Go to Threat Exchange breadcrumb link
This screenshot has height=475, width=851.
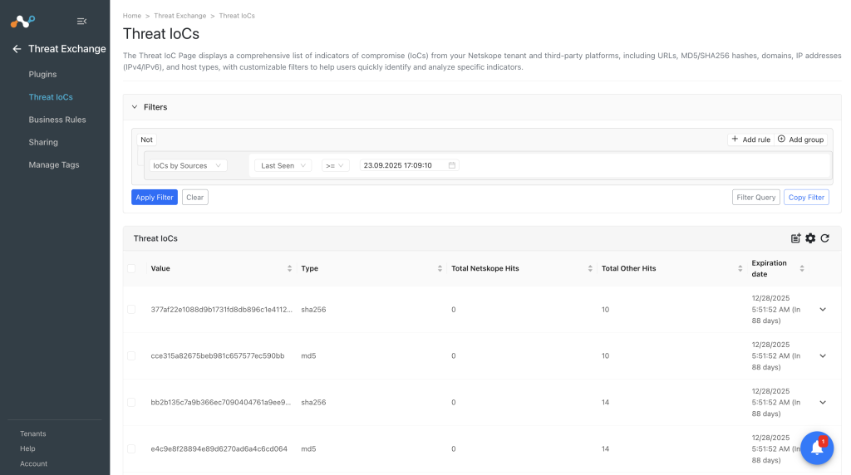180,16
